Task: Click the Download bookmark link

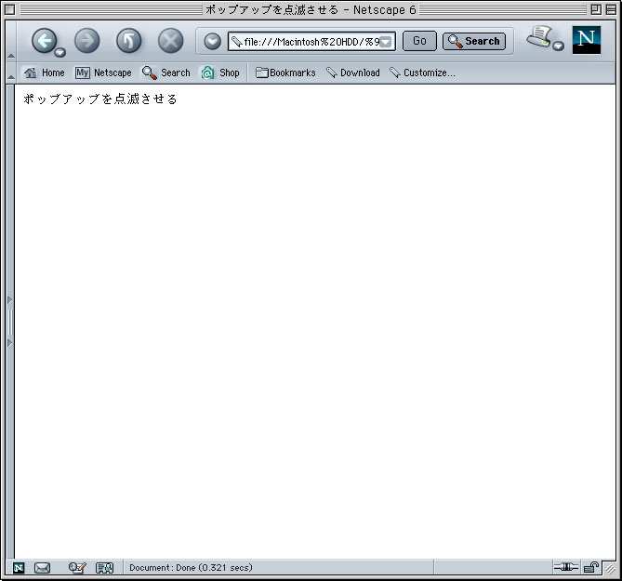Action: 353,73
